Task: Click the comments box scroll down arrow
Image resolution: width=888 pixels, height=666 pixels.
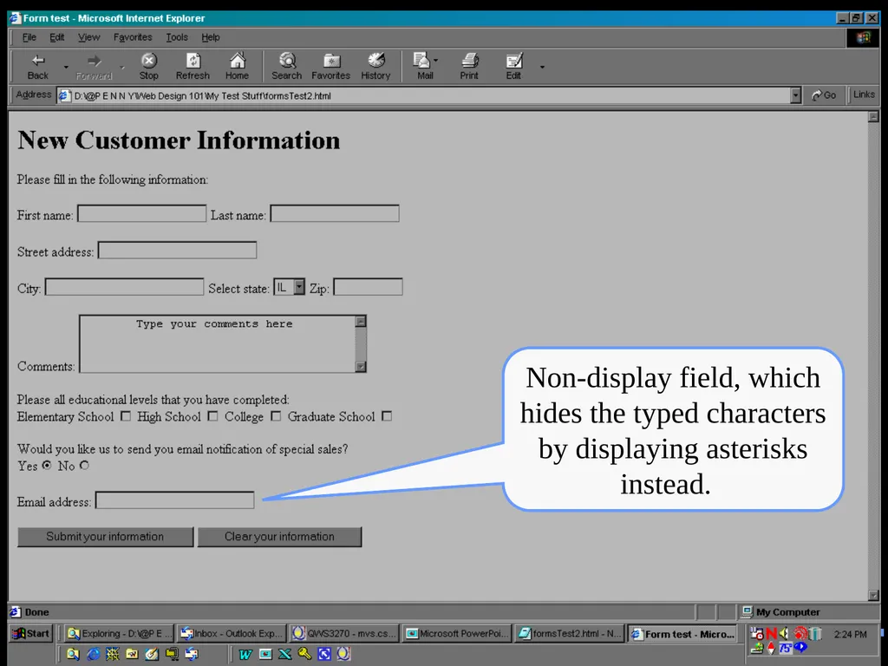Action: (361, 367)
